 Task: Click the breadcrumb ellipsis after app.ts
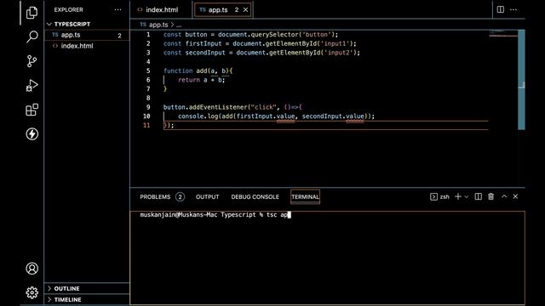(179, 25)
